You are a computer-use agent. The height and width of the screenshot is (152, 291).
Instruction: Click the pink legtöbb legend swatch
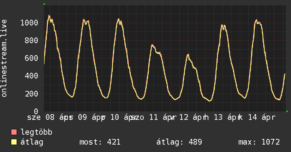coord(14,132)
